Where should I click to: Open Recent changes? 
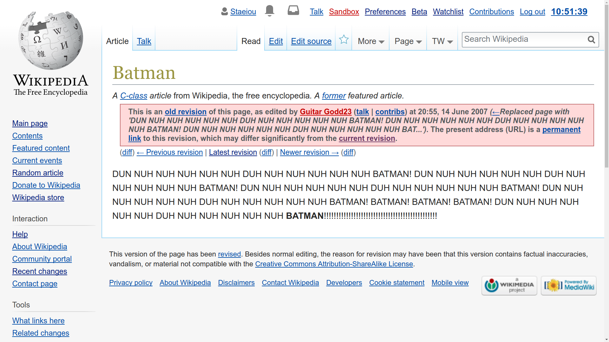[x=40, y=271]
